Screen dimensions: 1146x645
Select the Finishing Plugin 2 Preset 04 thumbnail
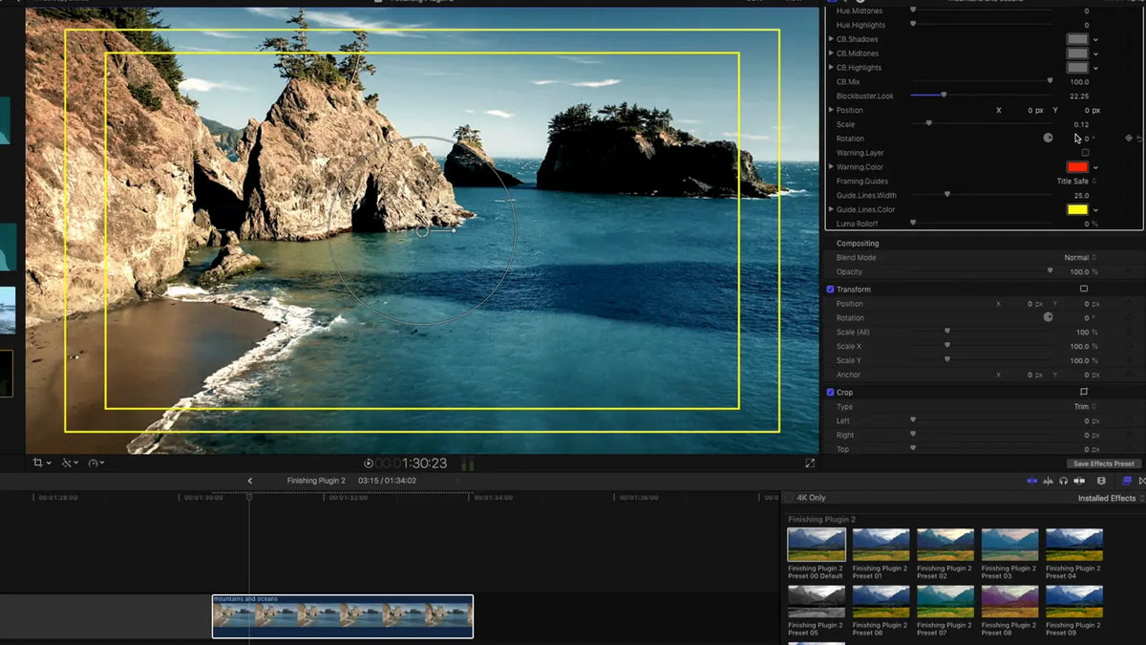[x=1074, y=545]
